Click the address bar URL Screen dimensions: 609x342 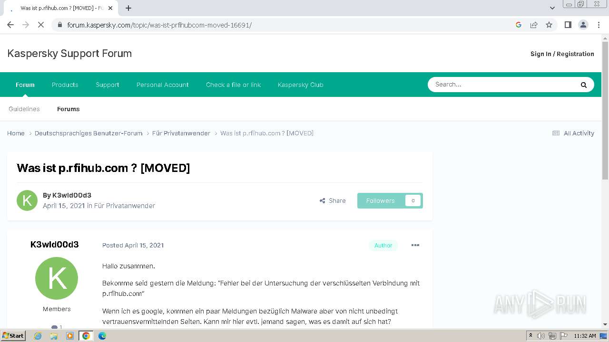159,25
